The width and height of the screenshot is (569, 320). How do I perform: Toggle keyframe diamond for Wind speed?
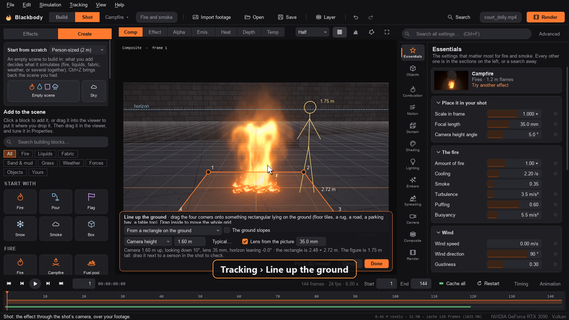coord(555,244)
